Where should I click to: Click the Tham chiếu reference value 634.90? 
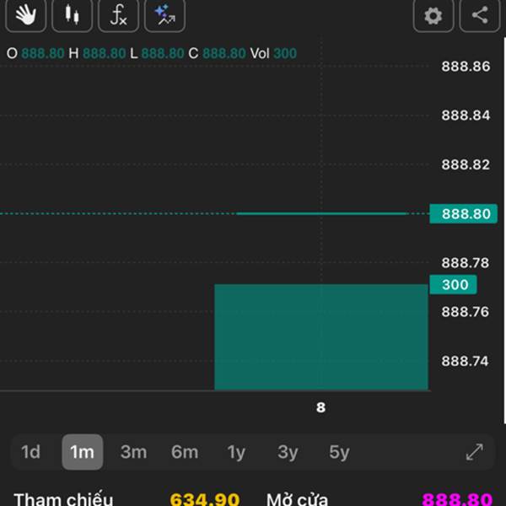click(x=205, y=499)
